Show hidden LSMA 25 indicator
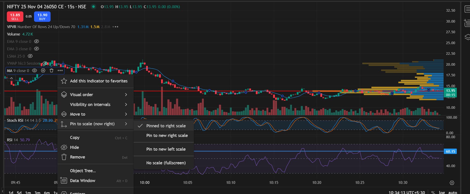470x194 pixels. click(x=30, y=56)
